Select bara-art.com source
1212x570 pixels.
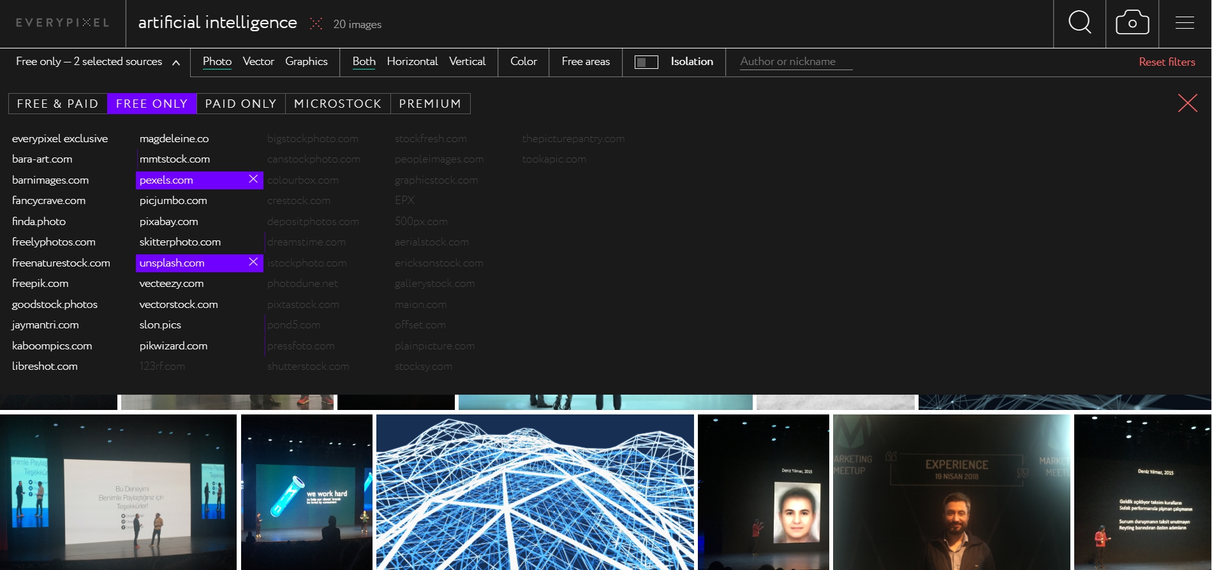(x=42, y=159)
